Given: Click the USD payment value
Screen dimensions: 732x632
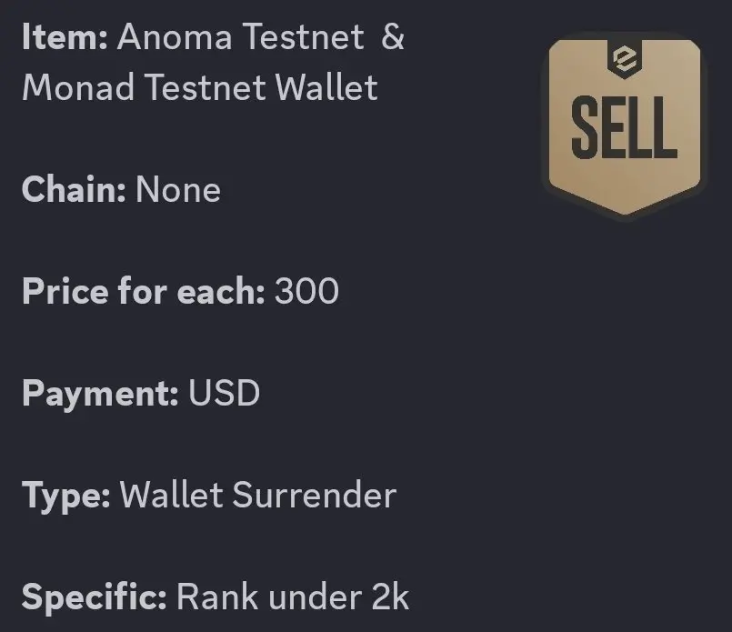Looking at the screenshot, I should tap(224, 393).
